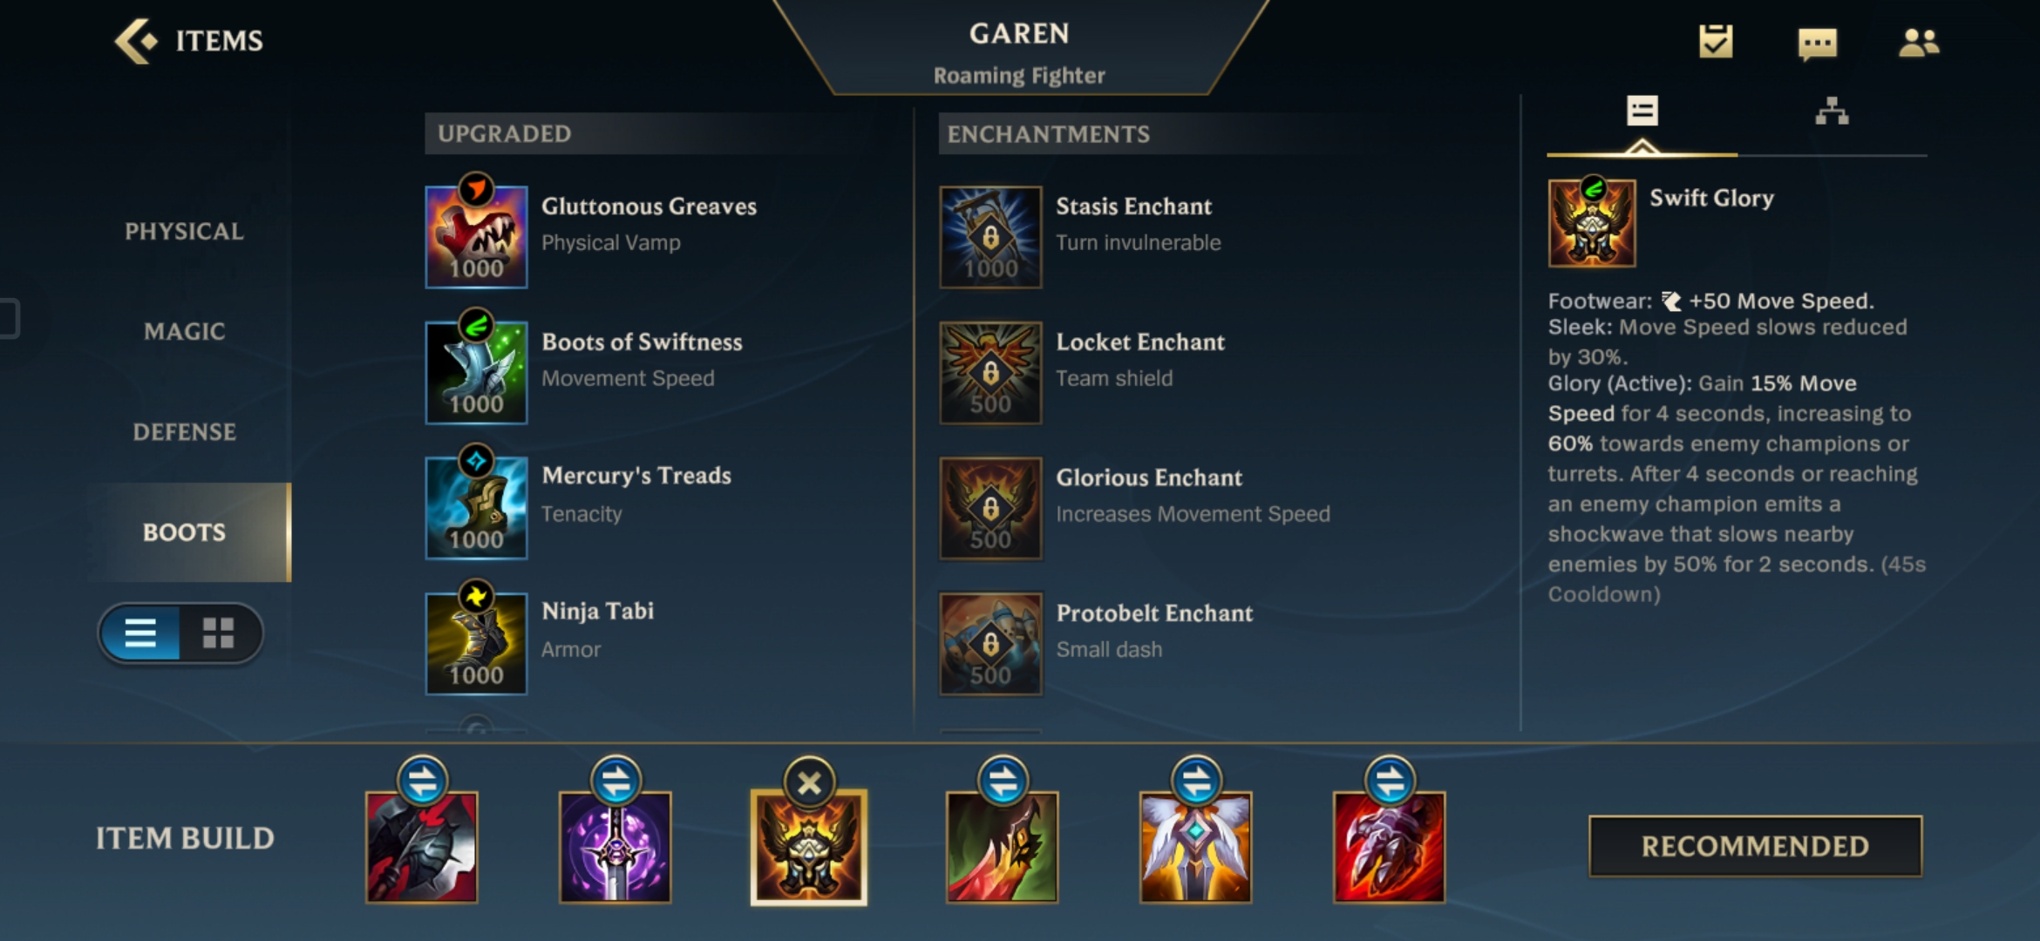Open the Physical items category
Screen dimensions: 2040x941
tap(184, 231)
